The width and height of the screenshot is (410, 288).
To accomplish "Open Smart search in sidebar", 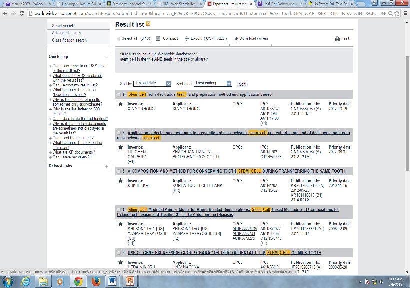I will 63,26.
